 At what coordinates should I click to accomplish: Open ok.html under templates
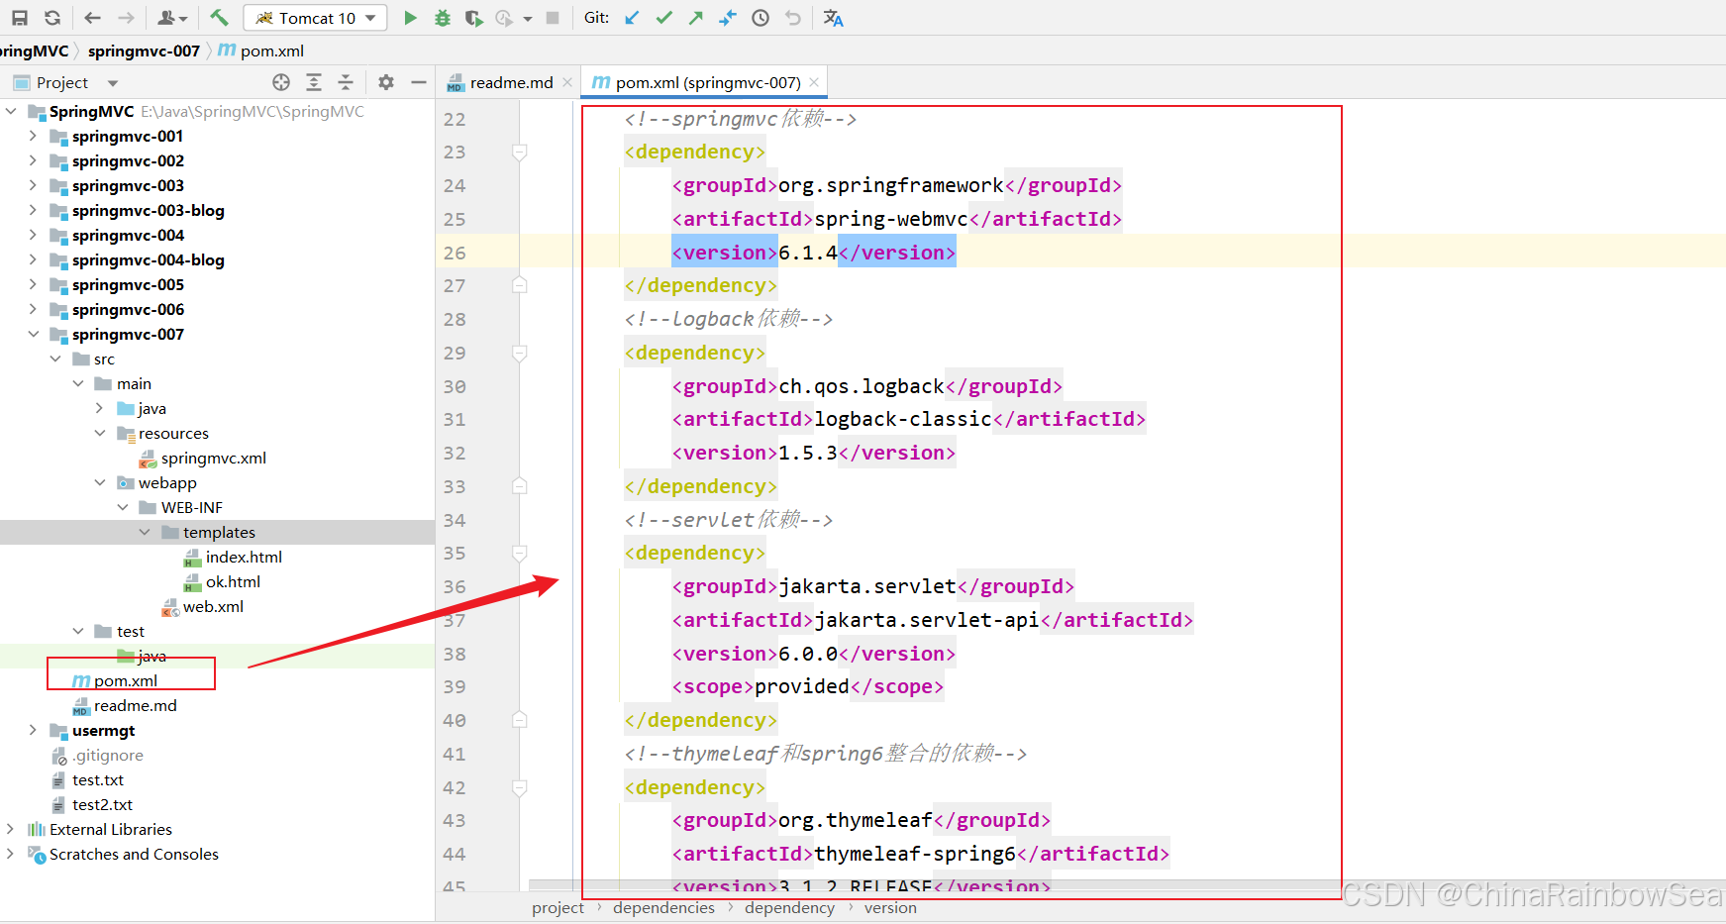(223, 581)
